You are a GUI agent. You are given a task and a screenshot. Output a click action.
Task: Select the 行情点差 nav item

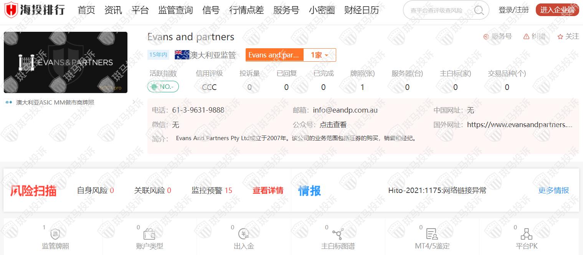click(246, 10)
